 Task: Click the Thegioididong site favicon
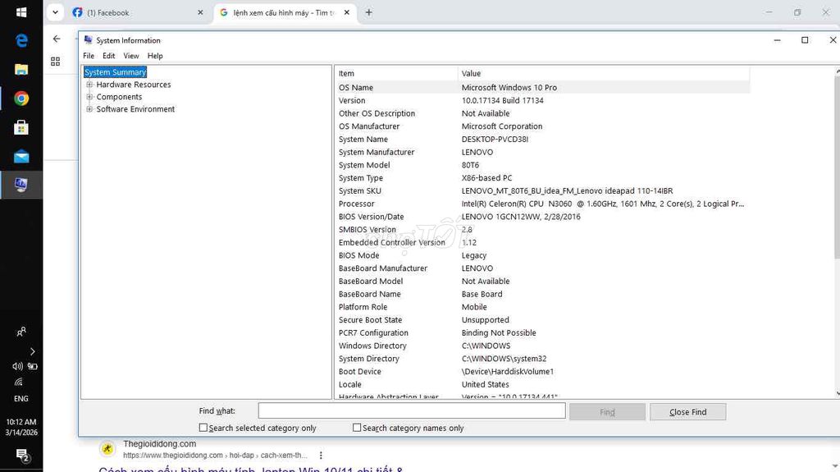coord(107,449)
